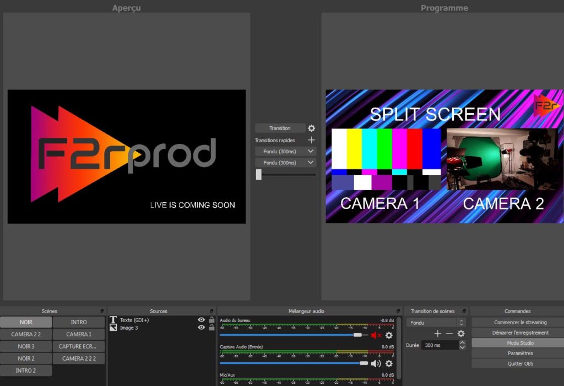Click Capture Audio (Entrée) volume slider handle
Screen dimensions: 564x386
[364, 363]
